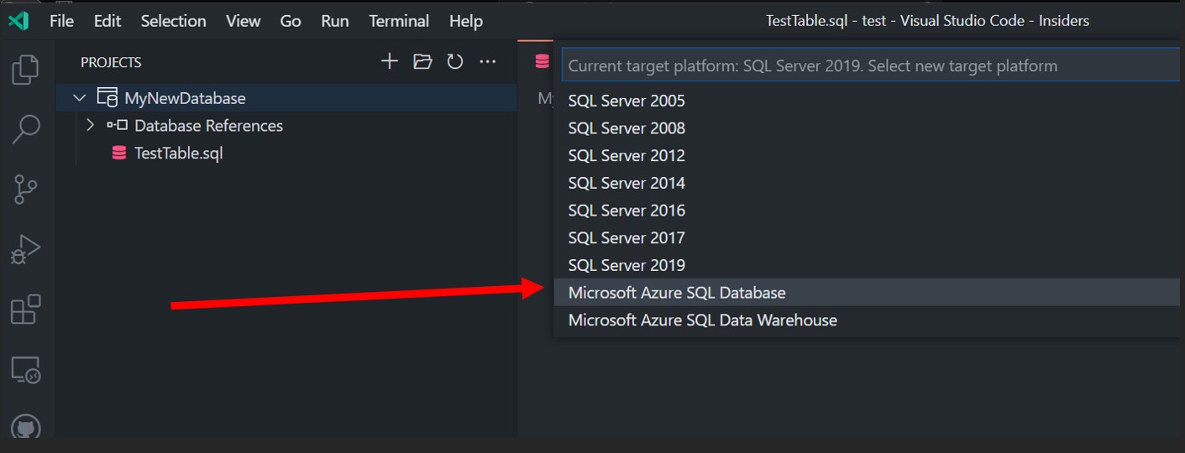Open the Remote Explorer icon

[26, 370]
